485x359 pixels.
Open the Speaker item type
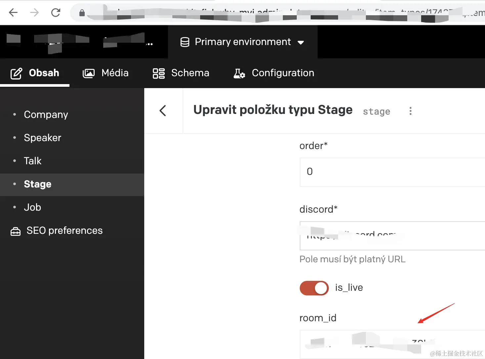(43, 138)
